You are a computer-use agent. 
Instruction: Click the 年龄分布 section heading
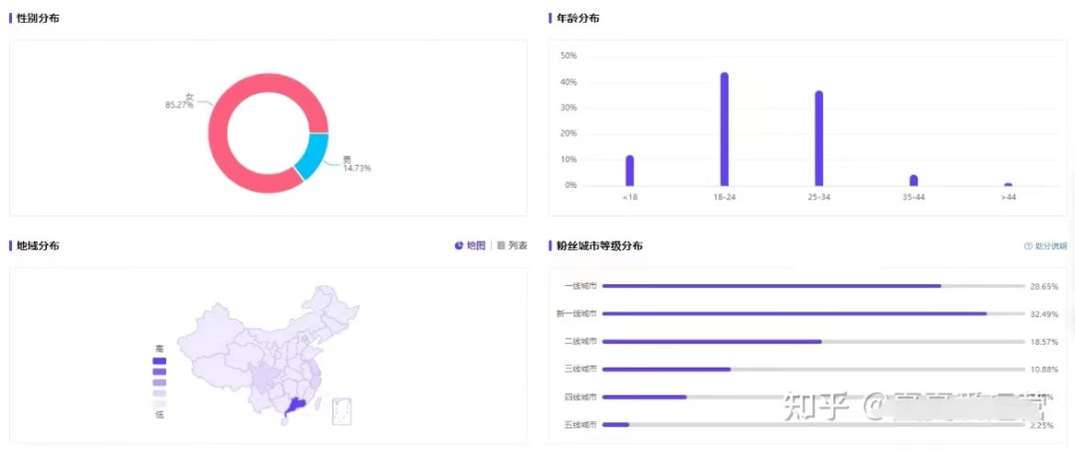[578, 18]
